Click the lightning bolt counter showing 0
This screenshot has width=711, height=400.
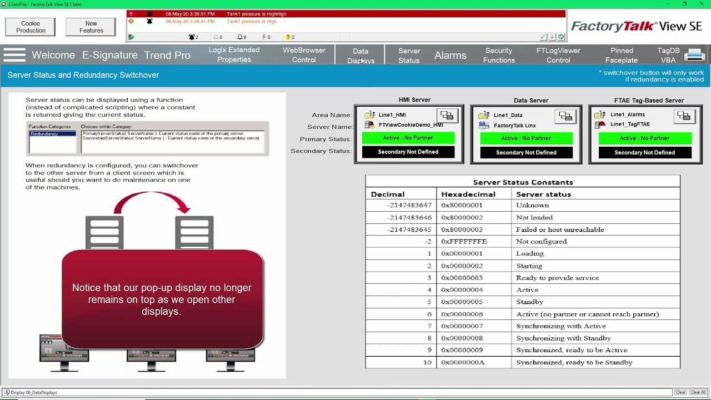click(x=266, y=37)
